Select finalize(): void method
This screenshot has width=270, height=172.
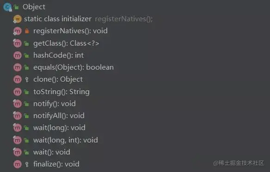click(56, 164)
